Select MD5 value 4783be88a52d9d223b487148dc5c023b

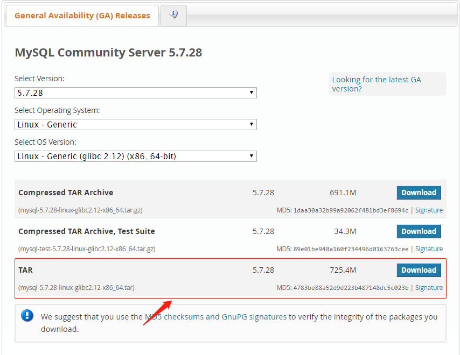[351, 288]
